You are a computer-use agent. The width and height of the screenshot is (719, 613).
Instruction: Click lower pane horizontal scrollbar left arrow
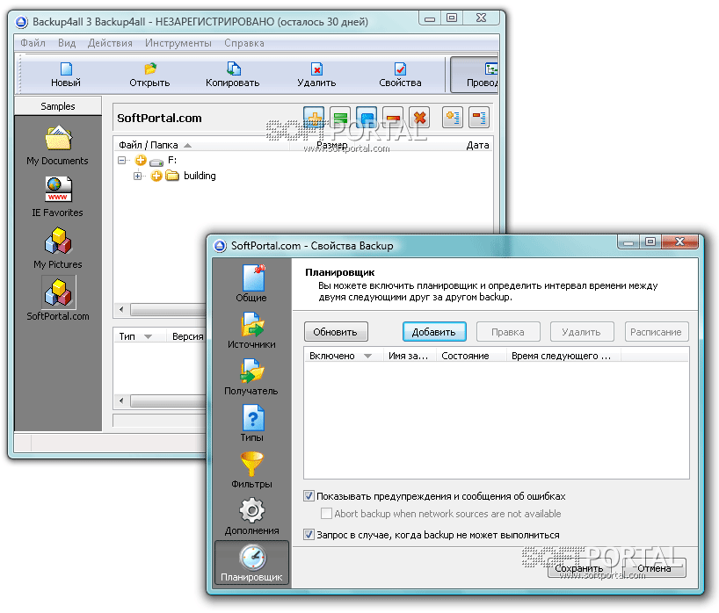(121, 400)
